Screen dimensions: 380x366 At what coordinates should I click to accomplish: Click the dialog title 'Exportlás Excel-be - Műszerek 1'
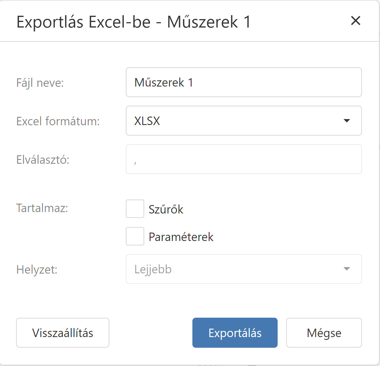(134, 22)
